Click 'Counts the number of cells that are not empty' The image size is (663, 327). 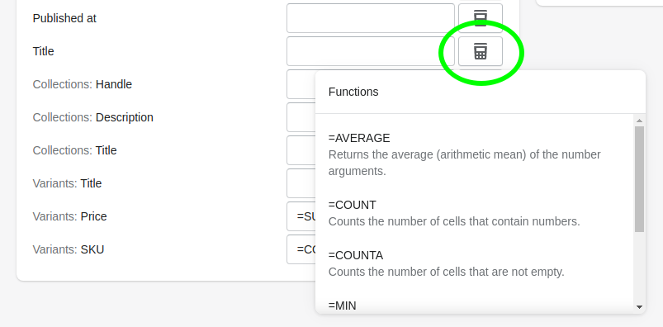tap(447, 272)
